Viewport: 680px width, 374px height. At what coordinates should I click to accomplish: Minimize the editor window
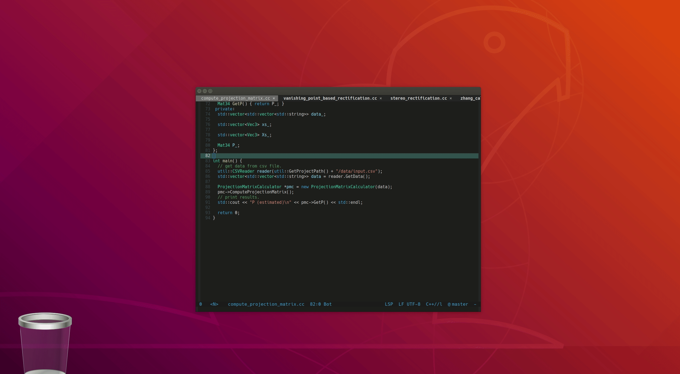pos(205,91)
